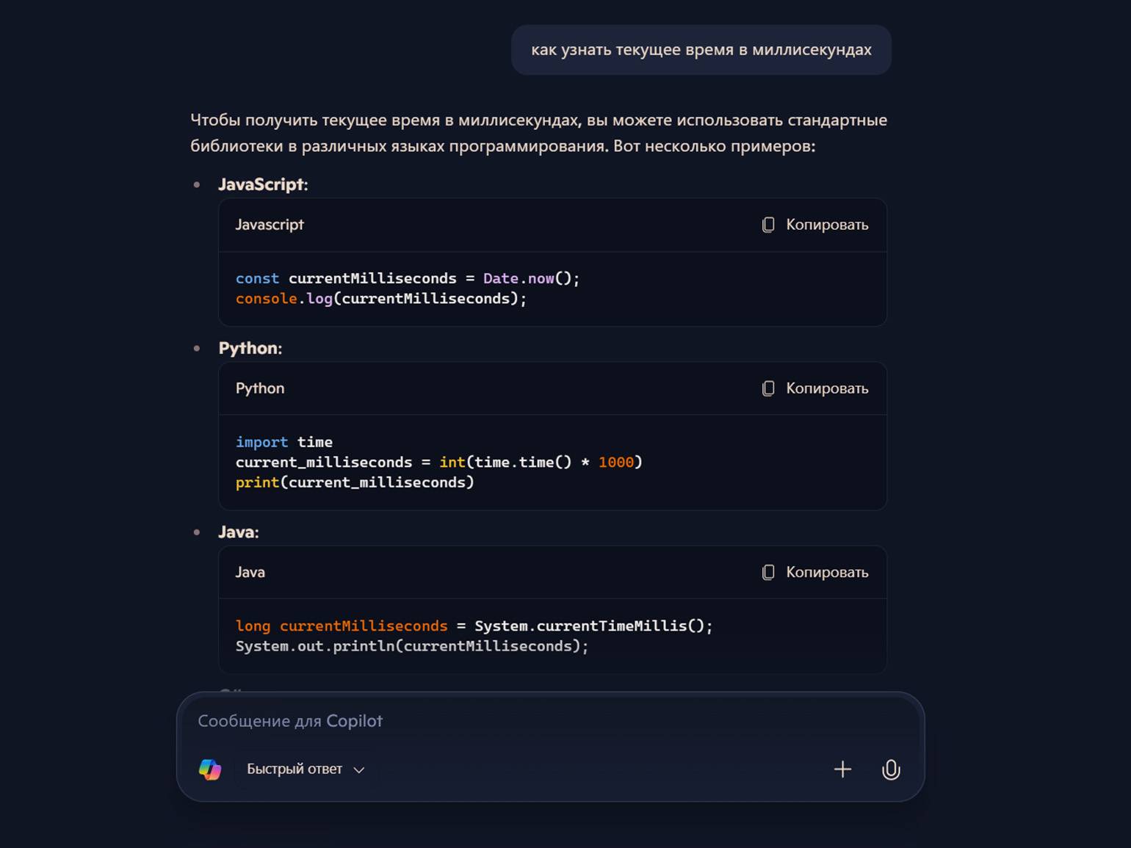Image resolution: width=1131 pixels, height=848 pixels.
Task: Click the 'Python' code block header label
Action: pos(259,388)
